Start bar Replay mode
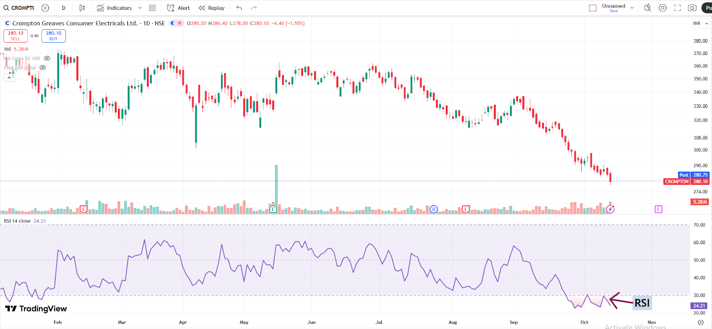Screen dimensions: 712x329 pos(211,8)
